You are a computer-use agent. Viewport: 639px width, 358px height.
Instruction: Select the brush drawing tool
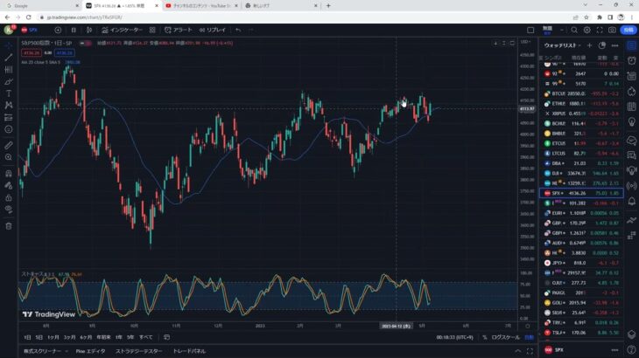[9, 82]
